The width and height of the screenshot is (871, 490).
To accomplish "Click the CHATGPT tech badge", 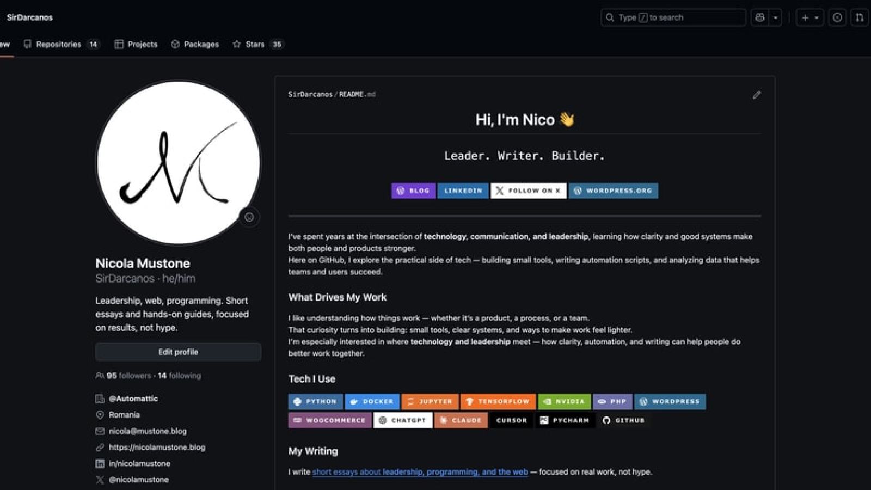I will coord(403,420).
